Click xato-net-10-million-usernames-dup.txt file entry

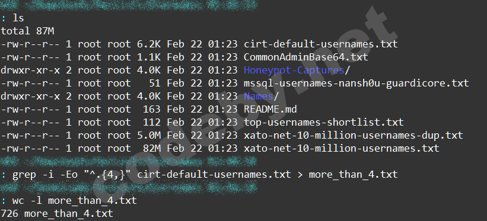coord(353,135)
